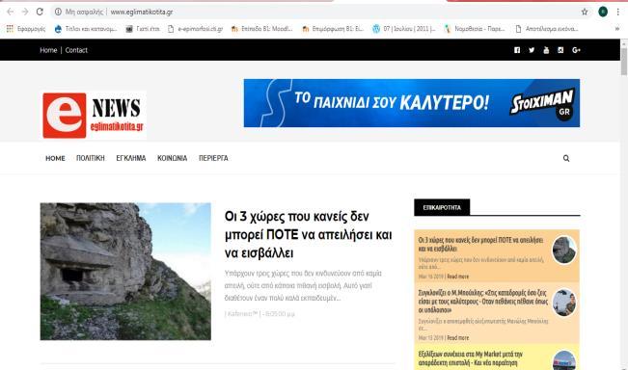Screen dimensions: 628x370
Task: Open the Εφαρμογές apps shortcut
Action: [26, 29]
